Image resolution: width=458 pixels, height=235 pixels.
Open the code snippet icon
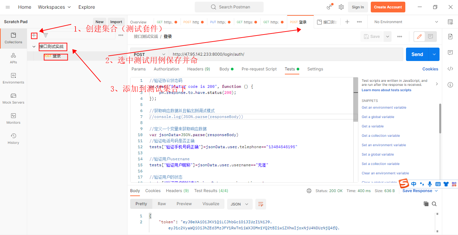pyautogui.click(x=450, y=69)
